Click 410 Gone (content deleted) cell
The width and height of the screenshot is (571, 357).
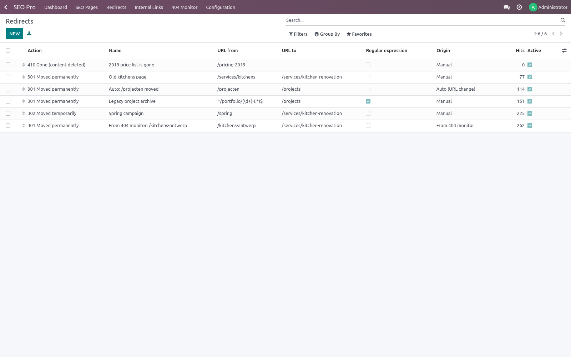click(56, 65)
